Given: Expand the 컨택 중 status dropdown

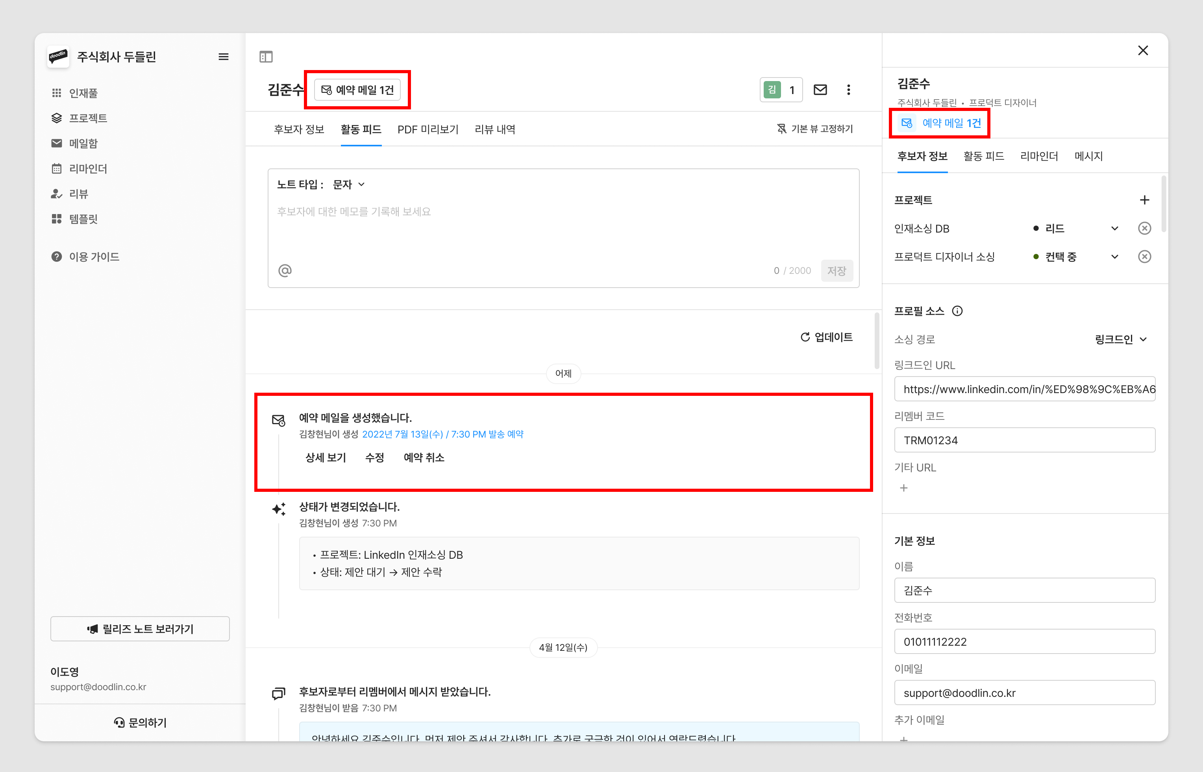Looking at the screenshot, I should pyautogui.click(x=1114, y=257).
